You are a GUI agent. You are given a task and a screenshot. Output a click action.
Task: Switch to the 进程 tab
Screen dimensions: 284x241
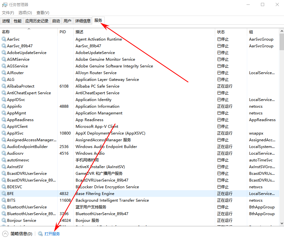(x=6, y=21)
